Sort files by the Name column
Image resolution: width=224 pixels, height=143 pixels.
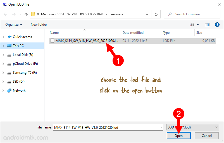pos(54,33)
